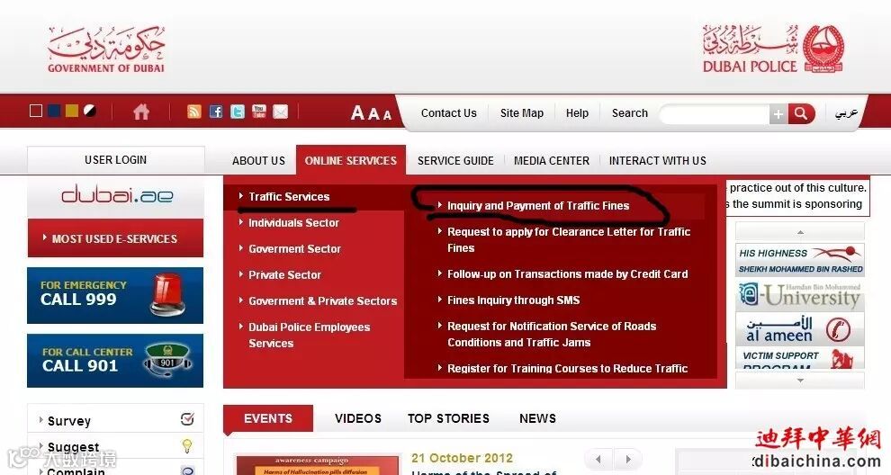The image size is (891, 475).
Task: Open the YouTube icon
Action: click(x=259, y=112)
